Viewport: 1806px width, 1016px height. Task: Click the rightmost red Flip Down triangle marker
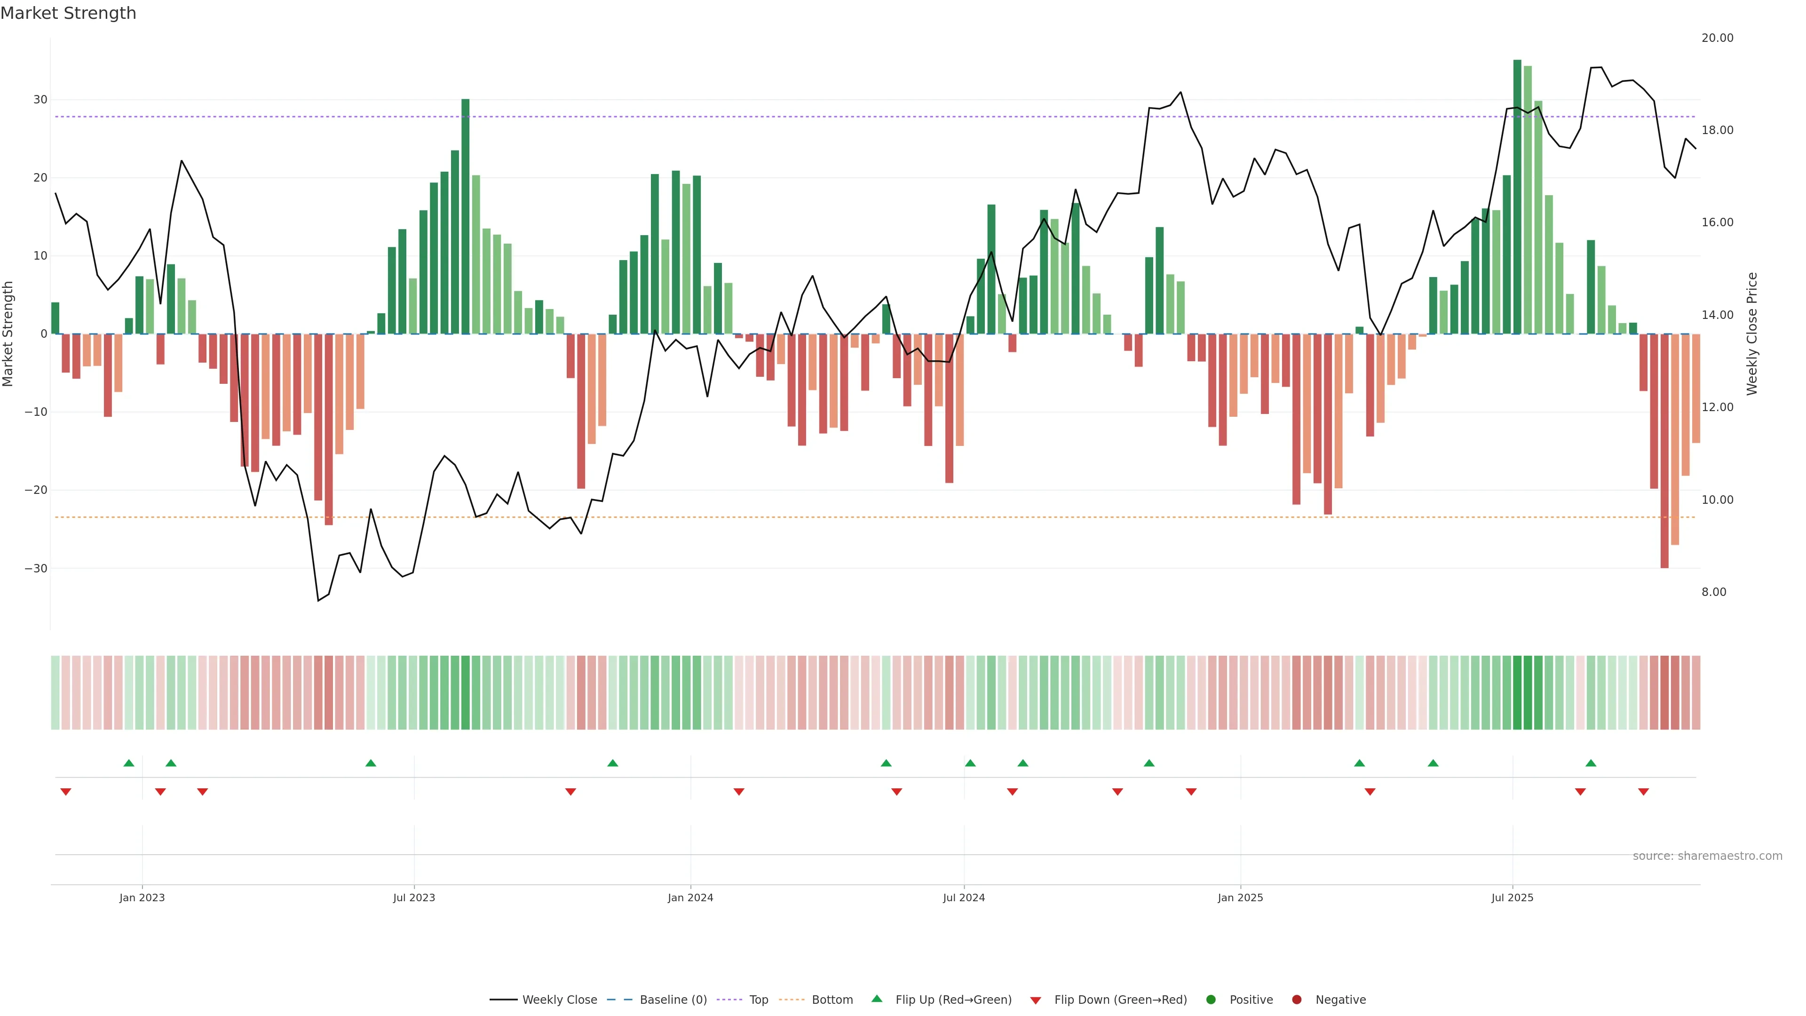click(x=1643, y=792)
